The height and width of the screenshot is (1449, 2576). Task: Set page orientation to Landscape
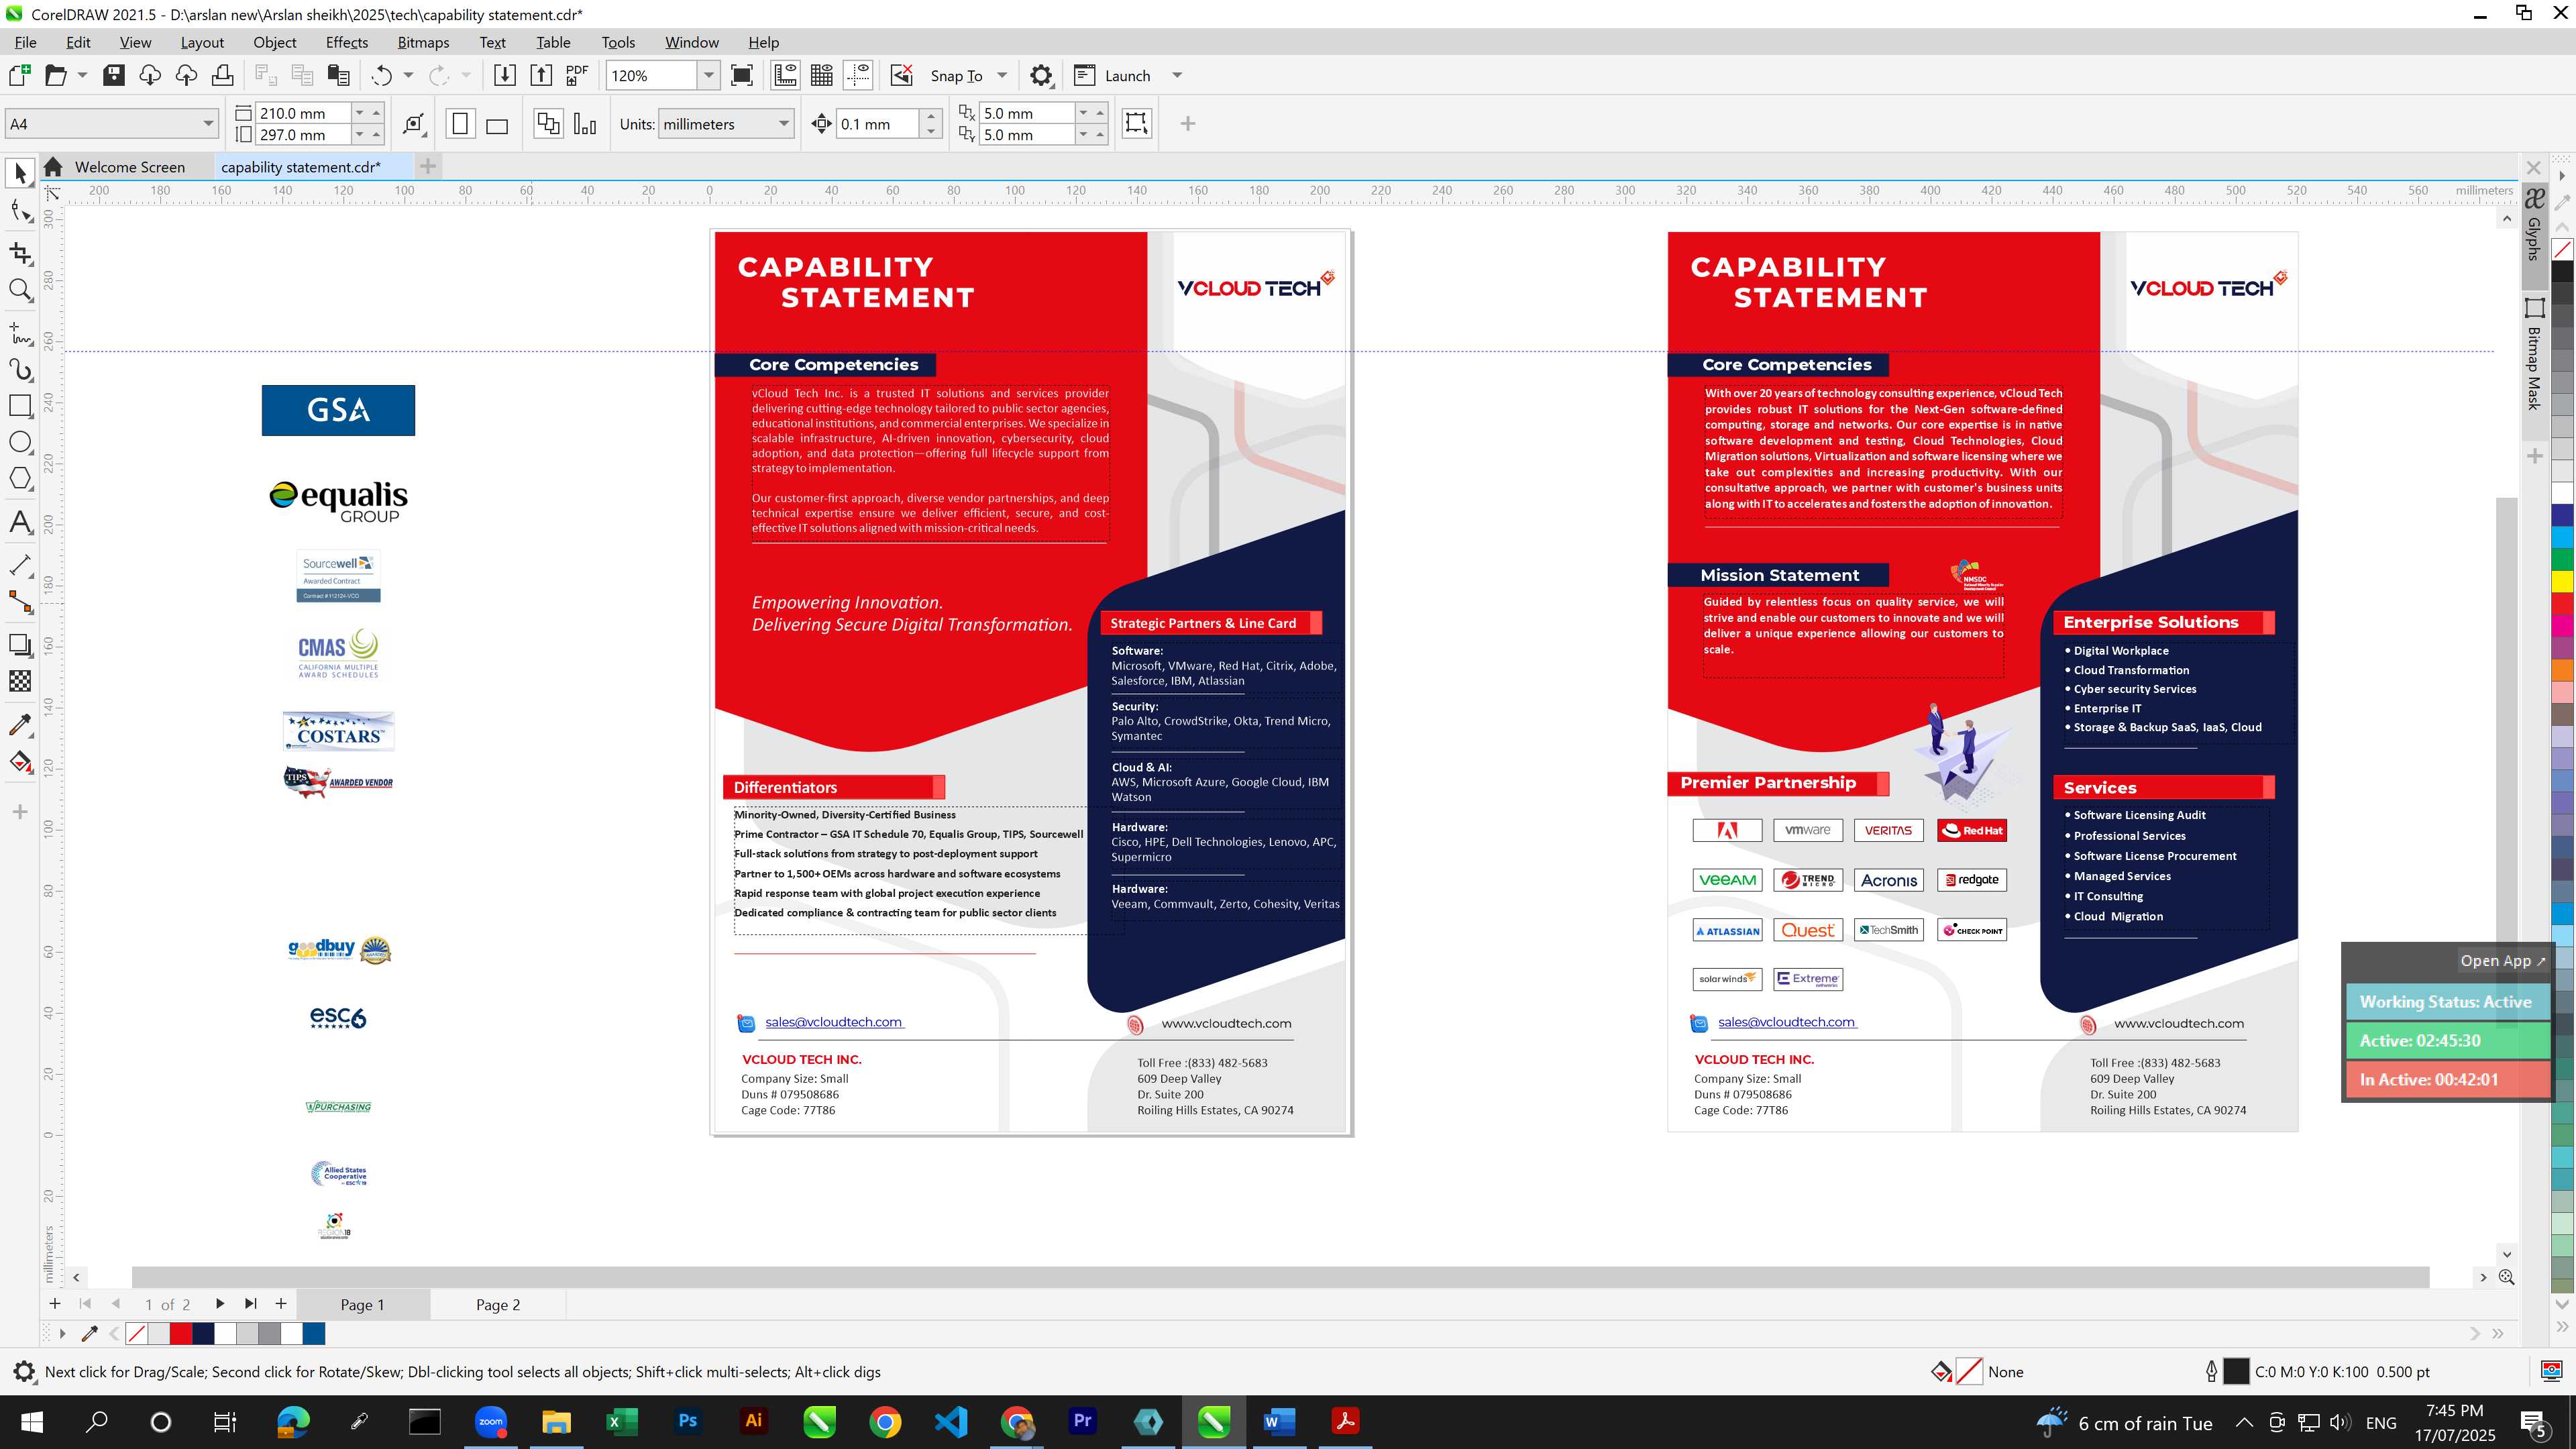pos(497,124)
